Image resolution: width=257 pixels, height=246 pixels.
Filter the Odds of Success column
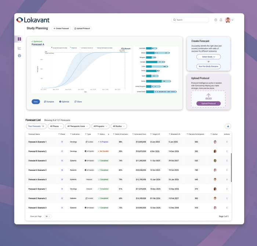(113, 134)
